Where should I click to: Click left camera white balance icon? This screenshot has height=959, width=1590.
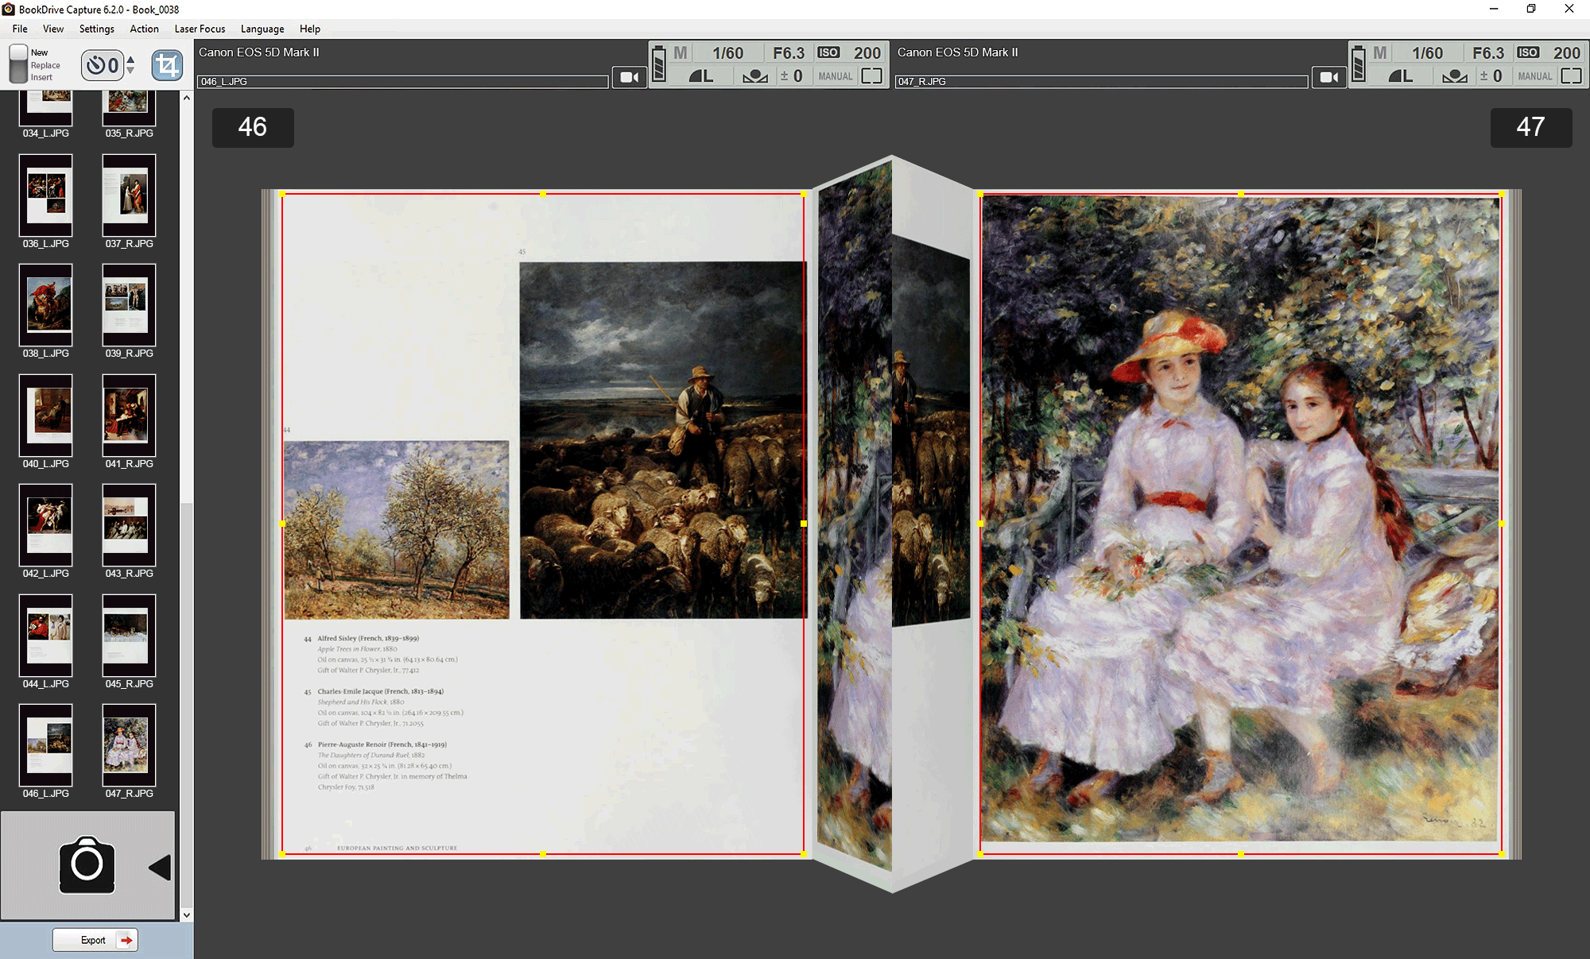pyautogui.click(x=755, y=76)
